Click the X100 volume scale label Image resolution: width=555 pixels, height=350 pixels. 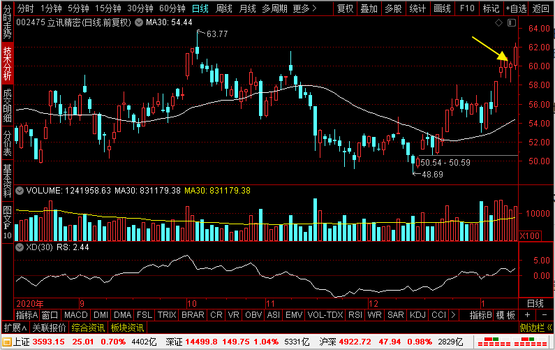coord(529,236)
